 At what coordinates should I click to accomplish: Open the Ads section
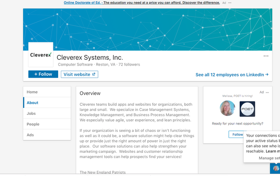[x=47, y=135]
